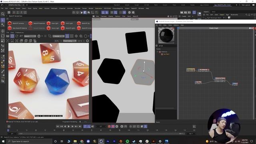Screen dimensions: 256x144
Task: Open the Options menu in Shader Graph window
Action: coord(176,25)
